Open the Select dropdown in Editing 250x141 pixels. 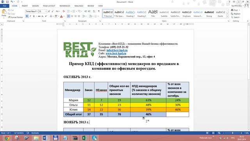(236, 17)
